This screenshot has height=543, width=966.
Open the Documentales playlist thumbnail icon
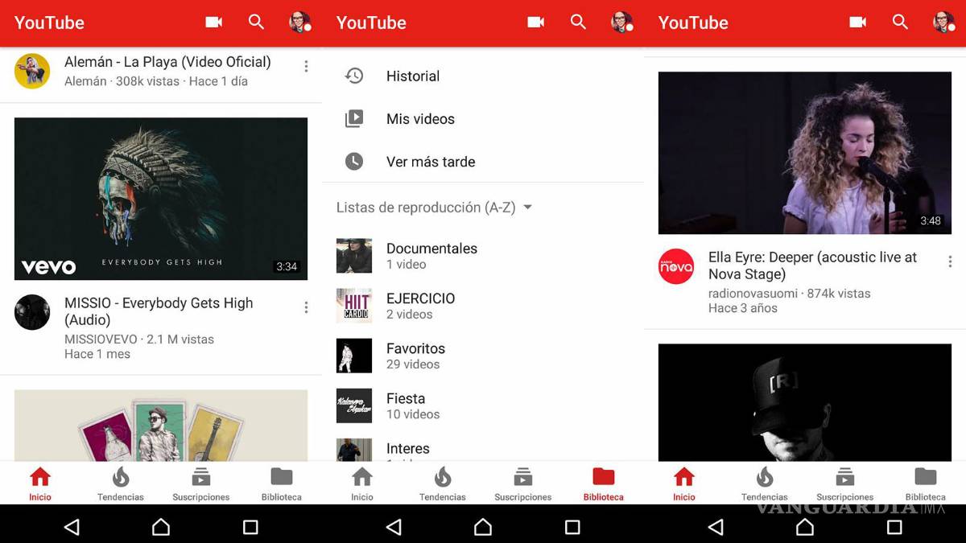pos(354,256)
